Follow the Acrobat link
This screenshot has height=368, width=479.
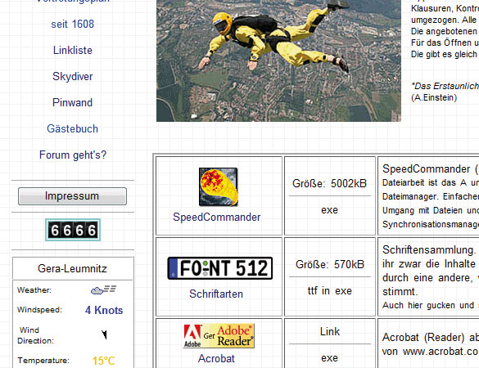click(216, 358)
